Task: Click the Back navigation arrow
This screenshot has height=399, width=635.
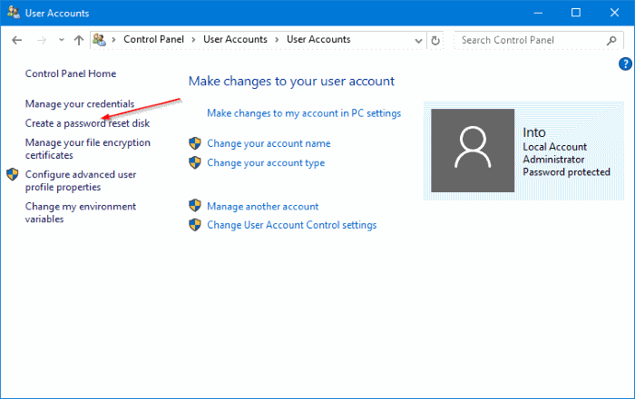Action: (x=17, y=40)
